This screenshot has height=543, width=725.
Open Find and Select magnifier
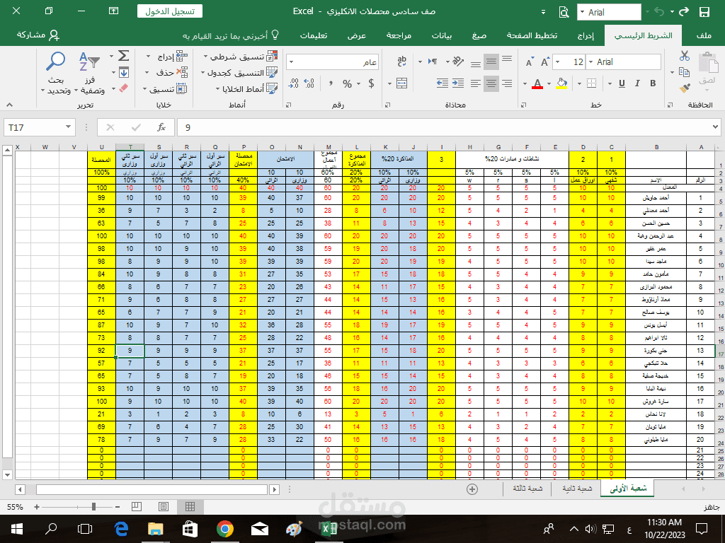[x=56, y=73]
